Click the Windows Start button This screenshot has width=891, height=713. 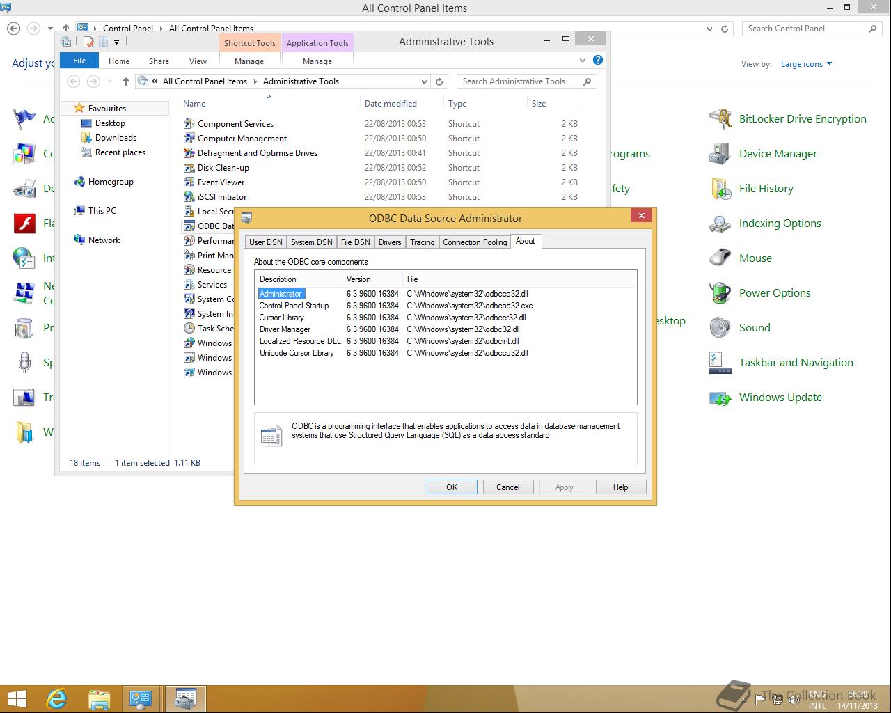click(17, 698)
